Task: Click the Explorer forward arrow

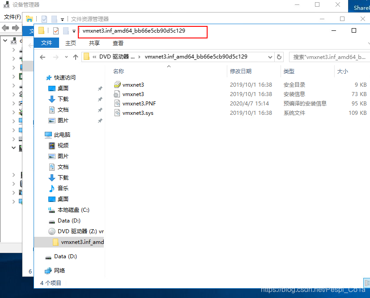Action: (x=56, y=57)
